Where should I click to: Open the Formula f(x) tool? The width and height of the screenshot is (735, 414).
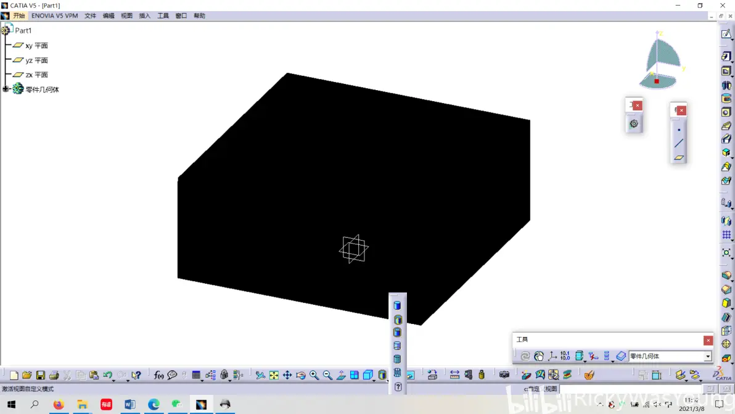(x=158, y=375)
